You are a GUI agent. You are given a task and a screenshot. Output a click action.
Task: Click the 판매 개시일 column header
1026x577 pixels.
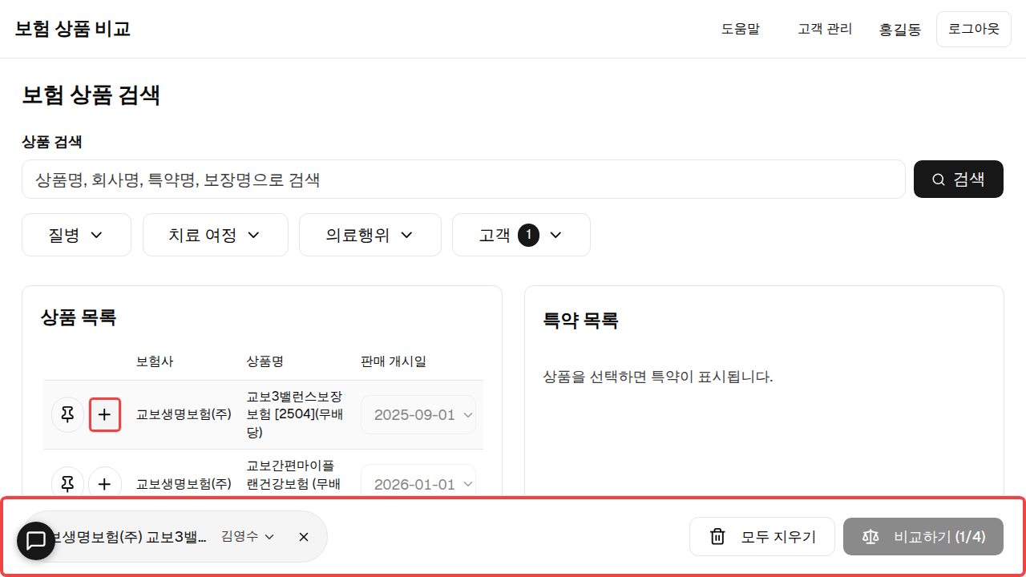tap(394, 361)
